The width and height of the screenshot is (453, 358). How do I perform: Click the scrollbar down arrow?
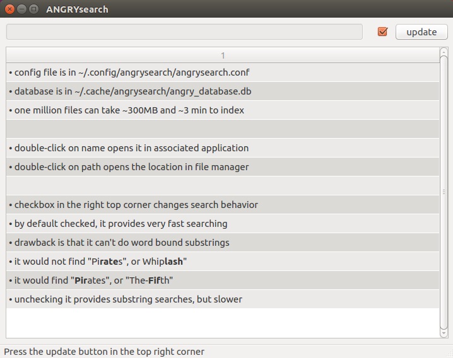pos(444,333)
